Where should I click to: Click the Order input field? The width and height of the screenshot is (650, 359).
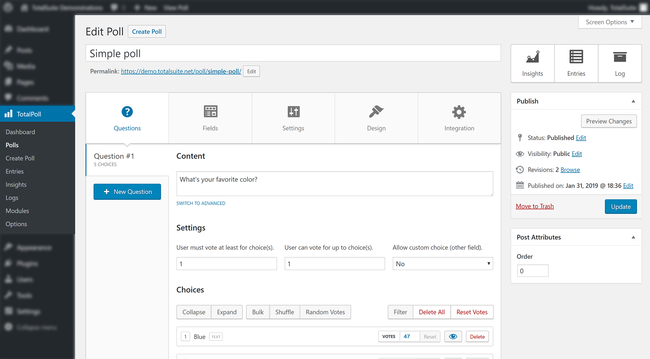coord(533,271)
